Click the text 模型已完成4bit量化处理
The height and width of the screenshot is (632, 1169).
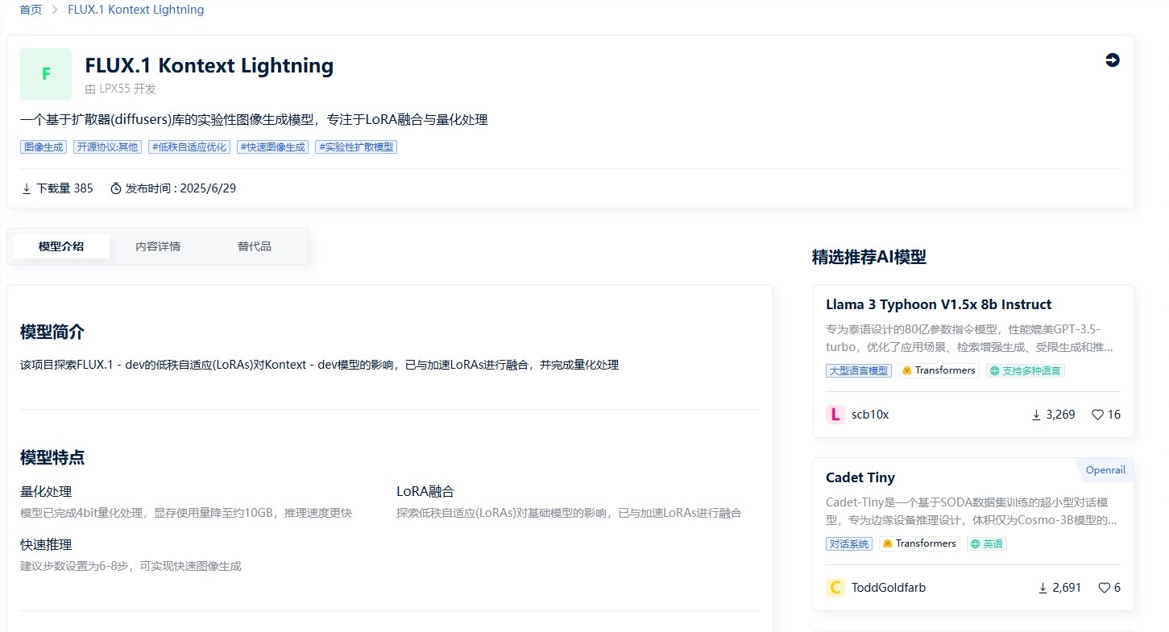point(186,513)
